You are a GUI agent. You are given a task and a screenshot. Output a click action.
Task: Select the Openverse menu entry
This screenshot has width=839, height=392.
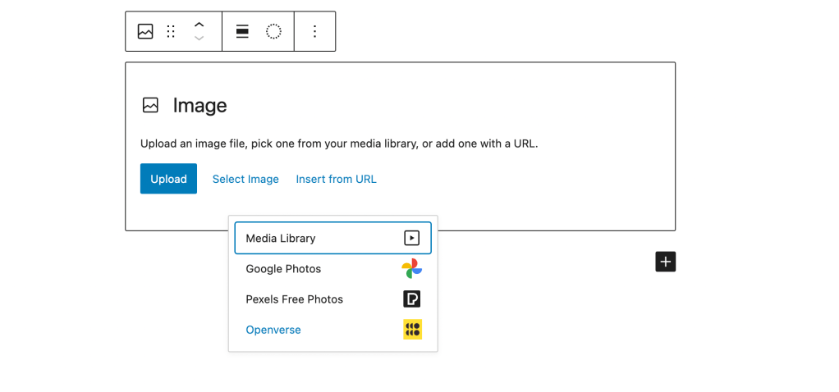point(332,330)
